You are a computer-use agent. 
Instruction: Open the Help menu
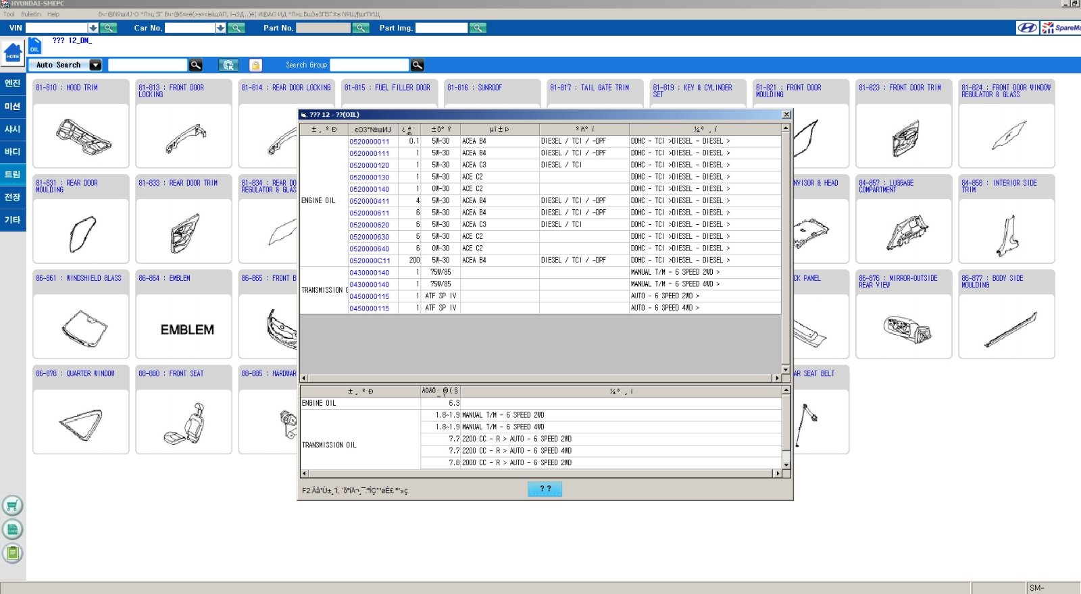[x=53, y=14]
